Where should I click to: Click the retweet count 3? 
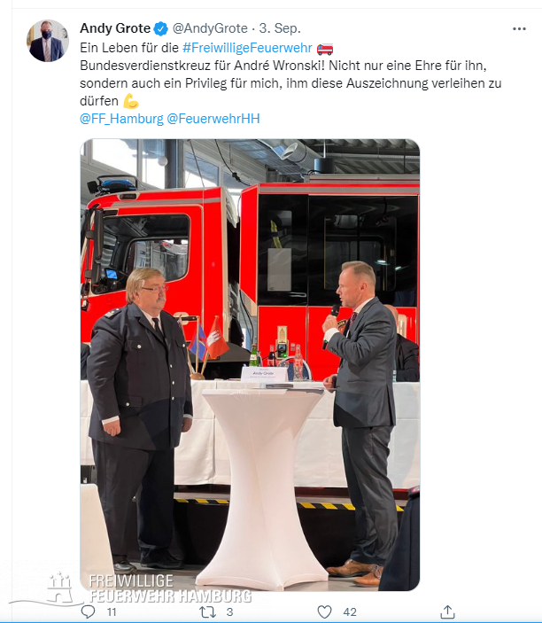(x=229, y=611)
